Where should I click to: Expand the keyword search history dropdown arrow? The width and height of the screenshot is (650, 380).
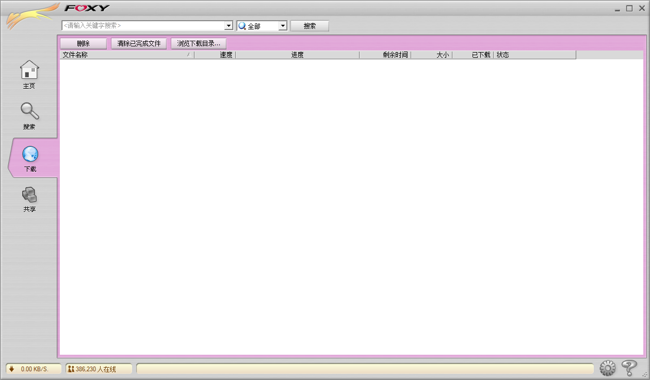click(229, 26)
